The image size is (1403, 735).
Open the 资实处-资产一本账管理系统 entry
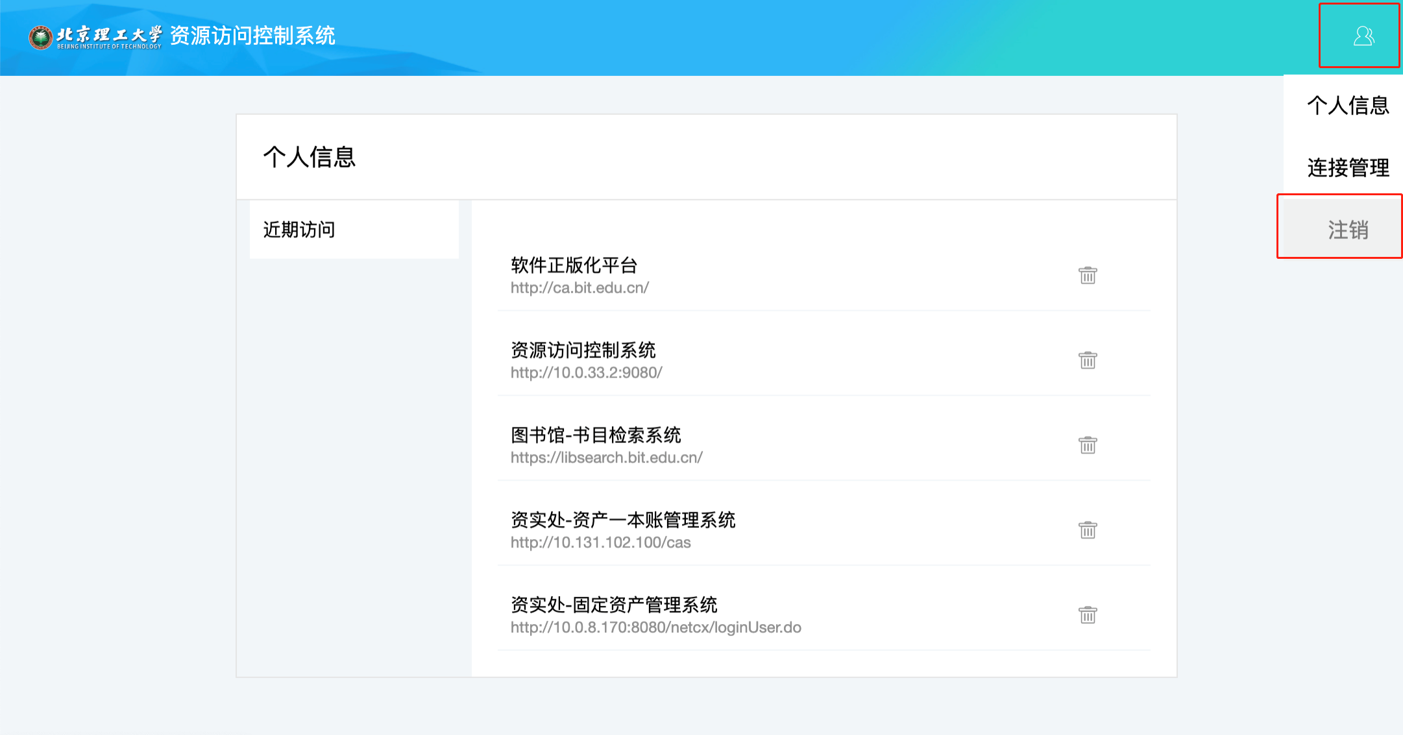pos(622,520)
